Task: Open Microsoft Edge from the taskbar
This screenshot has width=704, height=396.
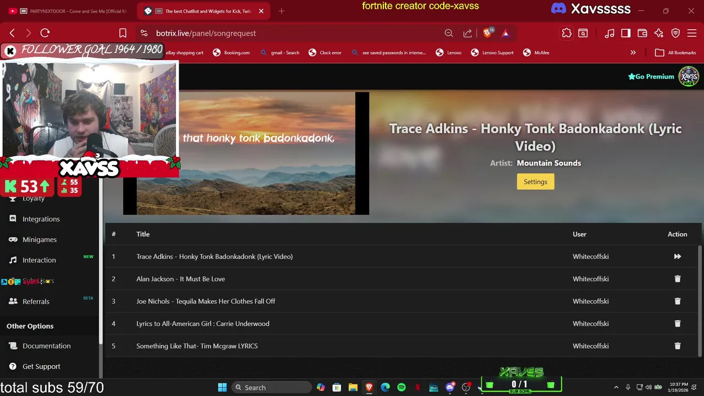Action: point(385,387)
